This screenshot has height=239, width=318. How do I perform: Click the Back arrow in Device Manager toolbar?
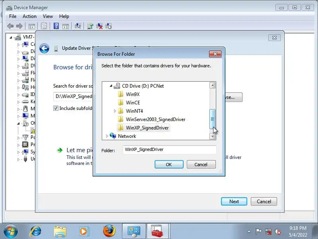click(x=10, y=26)
